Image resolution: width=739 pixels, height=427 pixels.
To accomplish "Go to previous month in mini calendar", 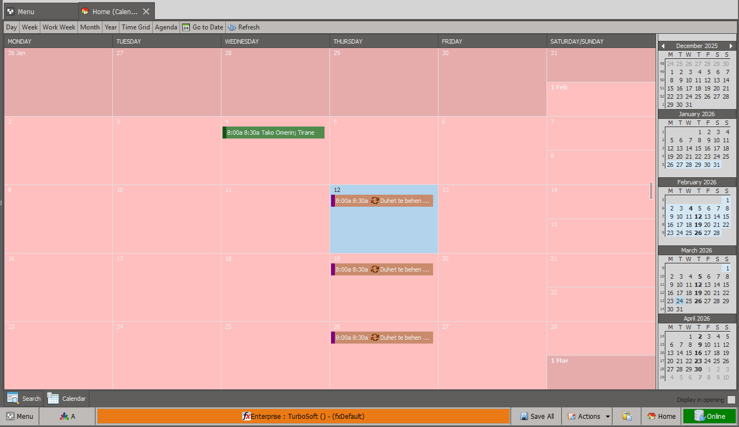I will point(663,46).
